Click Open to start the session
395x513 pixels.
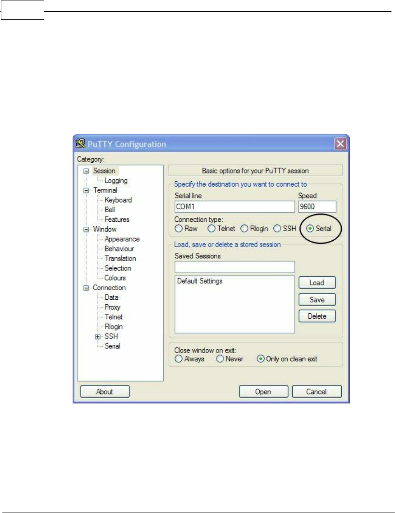[263, 392]
